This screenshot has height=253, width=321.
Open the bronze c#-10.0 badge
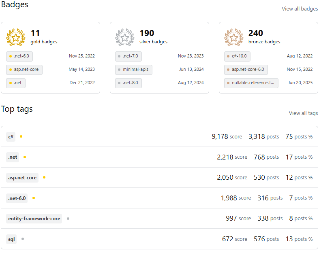click(237, 56)
